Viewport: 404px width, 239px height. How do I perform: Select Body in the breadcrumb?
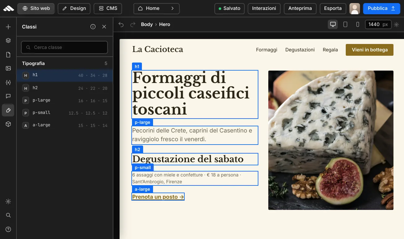147,24
